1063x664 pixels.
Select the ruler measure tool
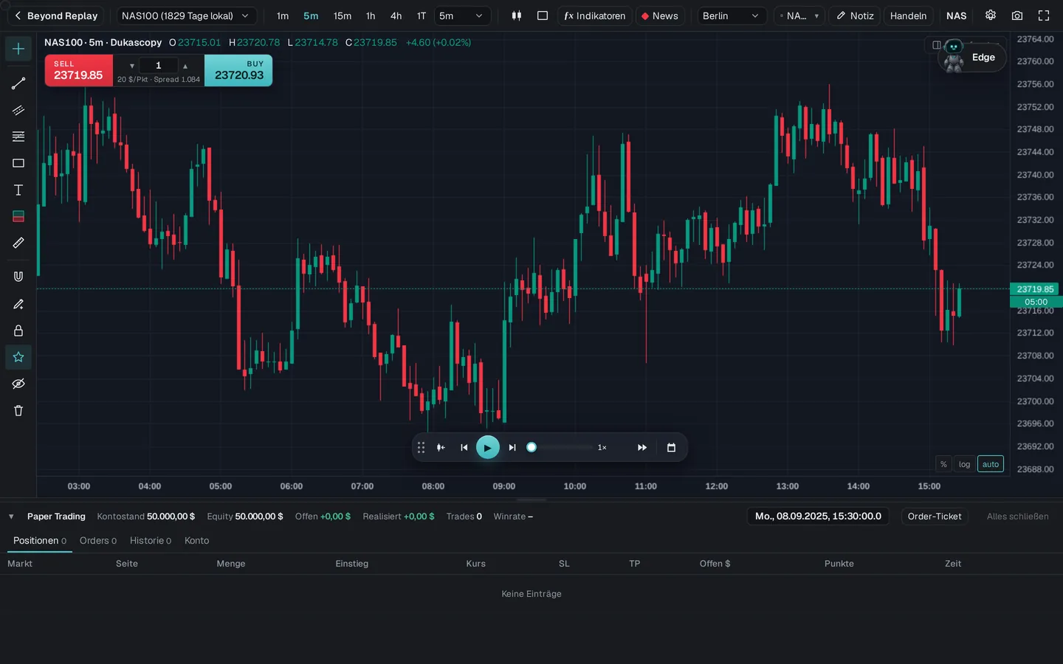(18, 243)
